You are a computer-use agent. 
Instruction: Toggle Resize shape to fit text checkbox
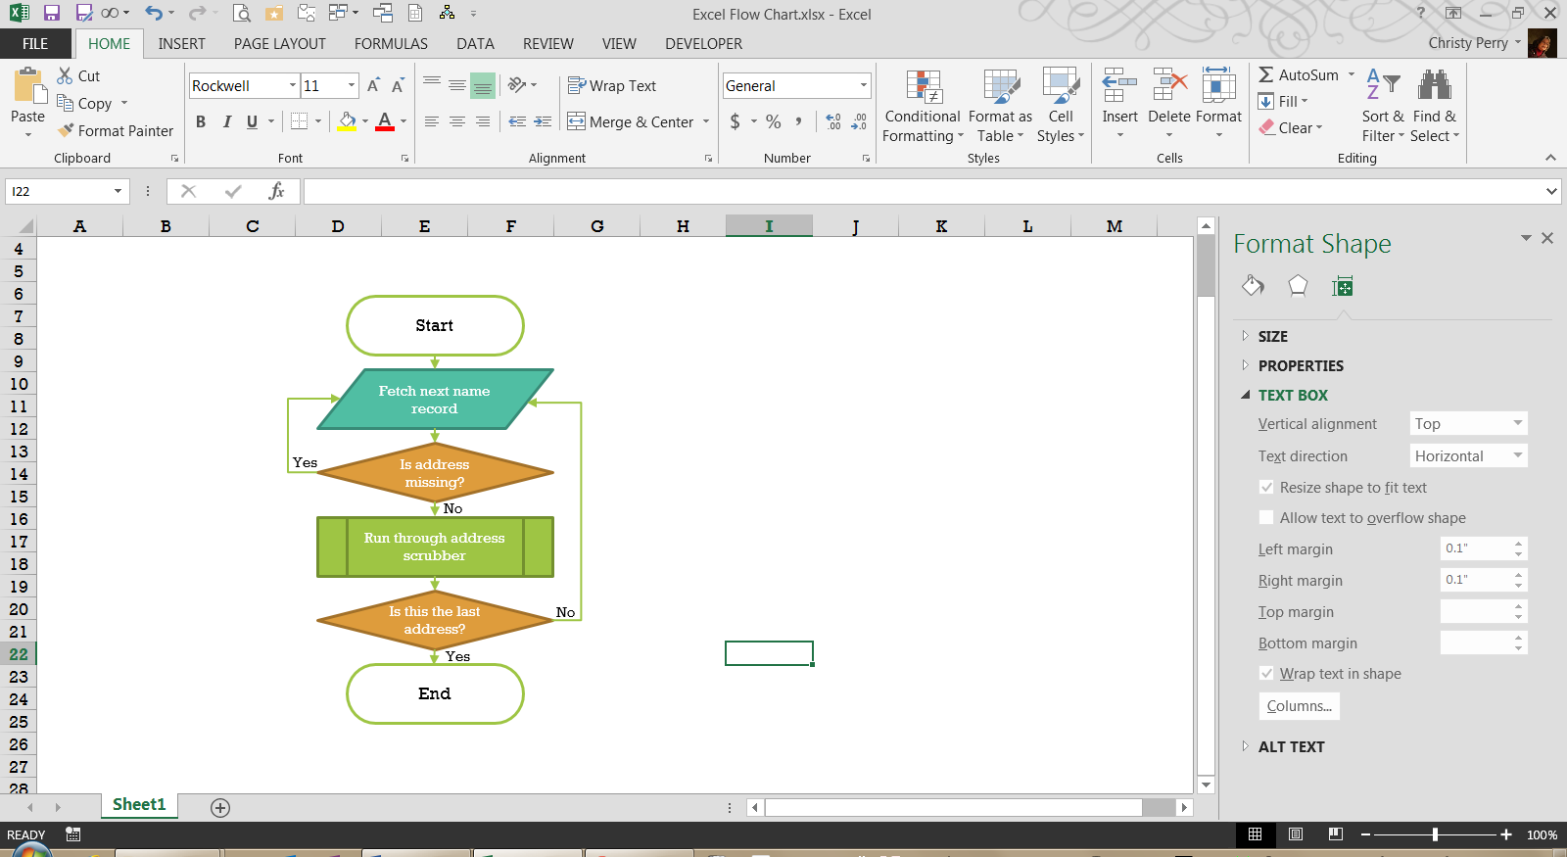[x=1266, y=488]
